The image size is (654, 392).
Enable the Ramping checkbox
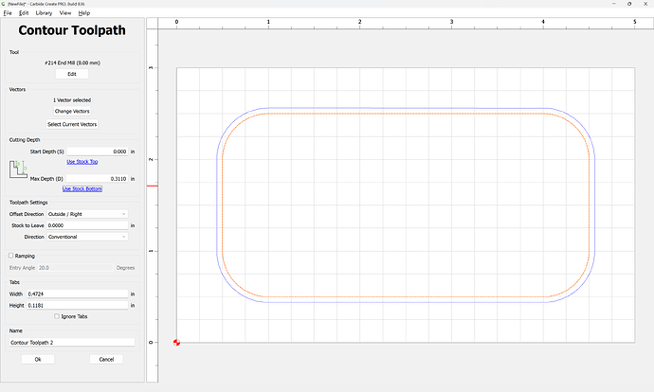click(x=11, y=256)
